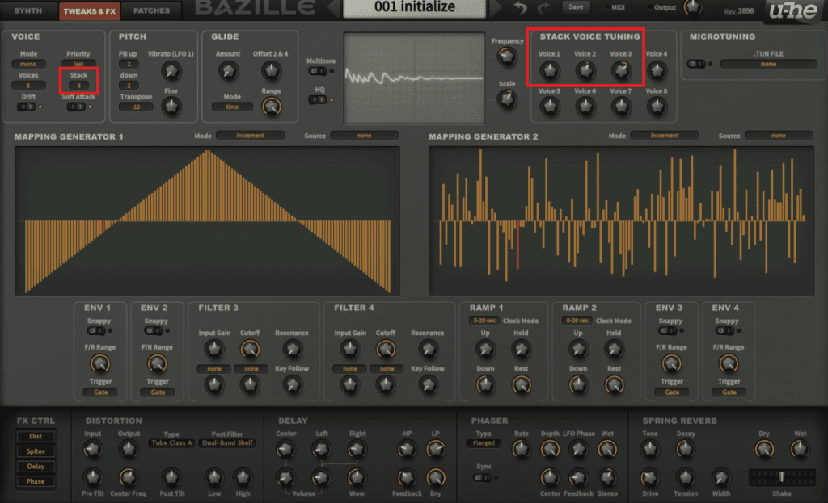Toggle the Drift switch in Voice panel
The image size is (828, 503).
tap(27, 107)
